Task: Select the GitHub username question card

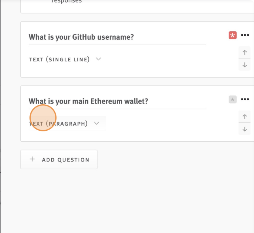Action: click(137, 49)
